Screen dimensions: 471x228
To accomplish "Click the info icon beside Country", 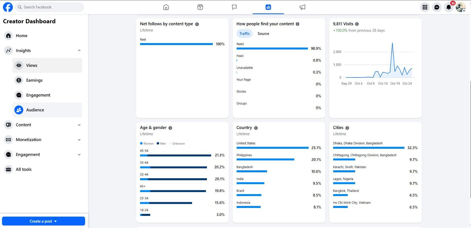I will [256, 128].
